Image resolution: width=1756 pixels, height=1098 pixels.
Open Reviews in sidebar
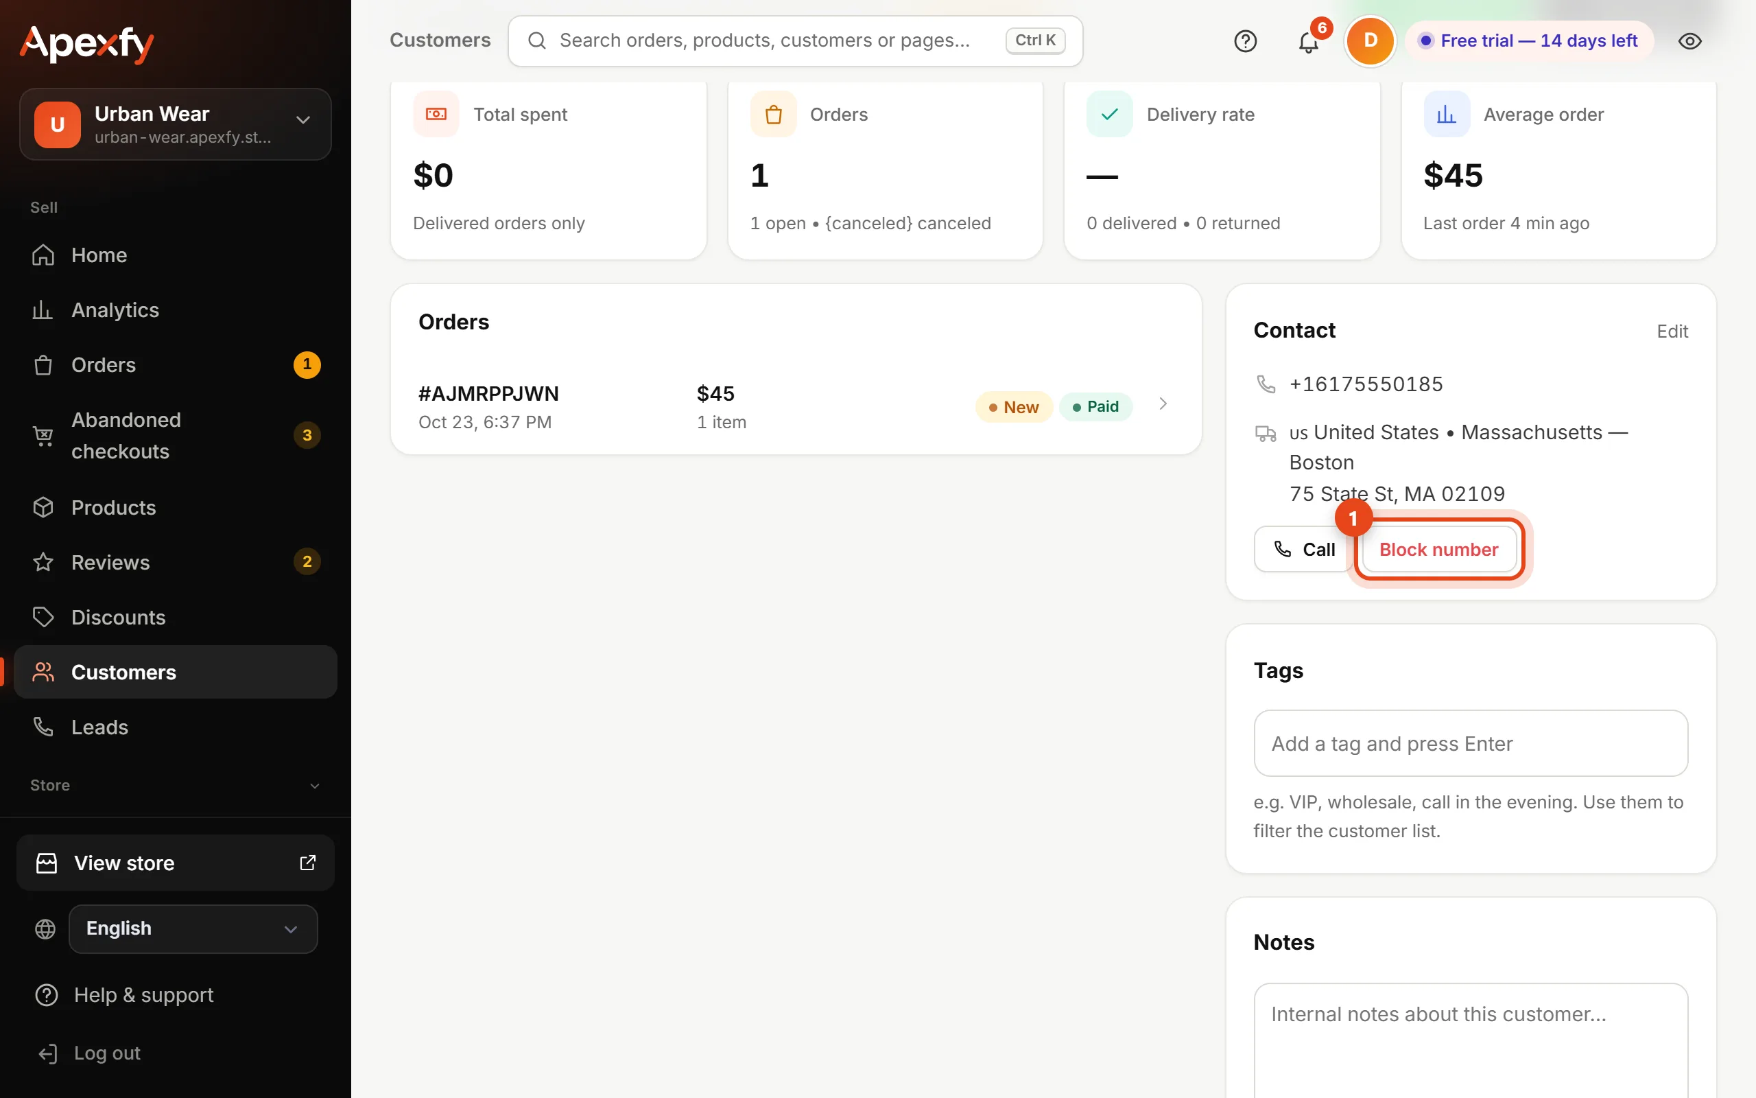[x=176, y=562]
